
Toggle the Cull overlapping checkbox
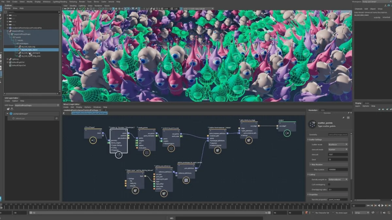pos(329,184)
